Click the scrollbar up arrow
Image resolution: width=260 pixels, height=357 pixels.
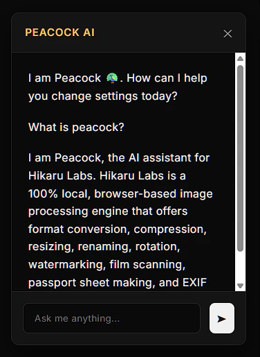(x=240, y=59)
